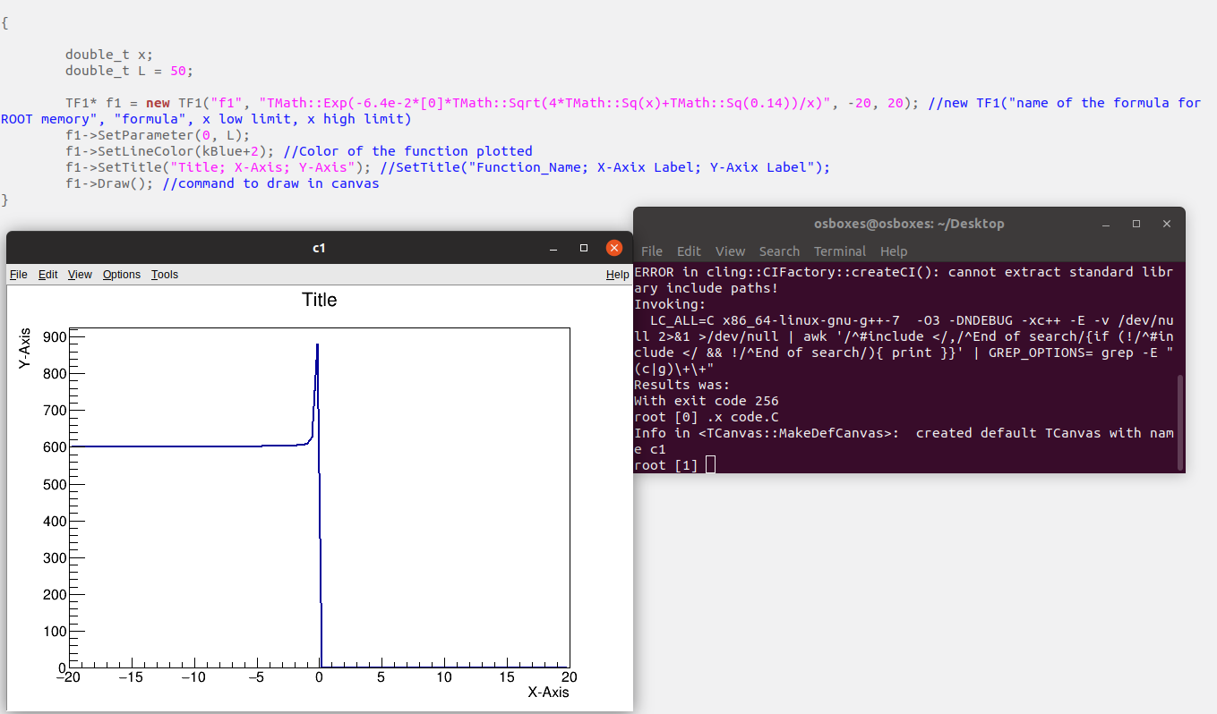Image resolution: width=1217 pixels, height=714 pixels.
Task: Open the terminal's Help menu
Action: (x=894, y=251)
